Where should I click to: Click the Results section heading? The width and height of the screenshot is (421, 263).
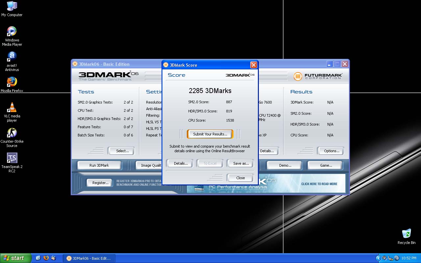point(301,92)
